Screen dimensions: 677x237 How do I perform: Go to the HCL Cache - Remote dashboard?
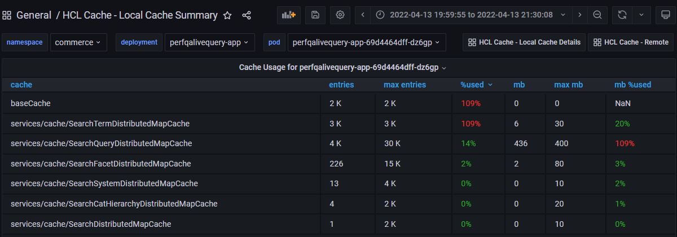coord(631,42)
